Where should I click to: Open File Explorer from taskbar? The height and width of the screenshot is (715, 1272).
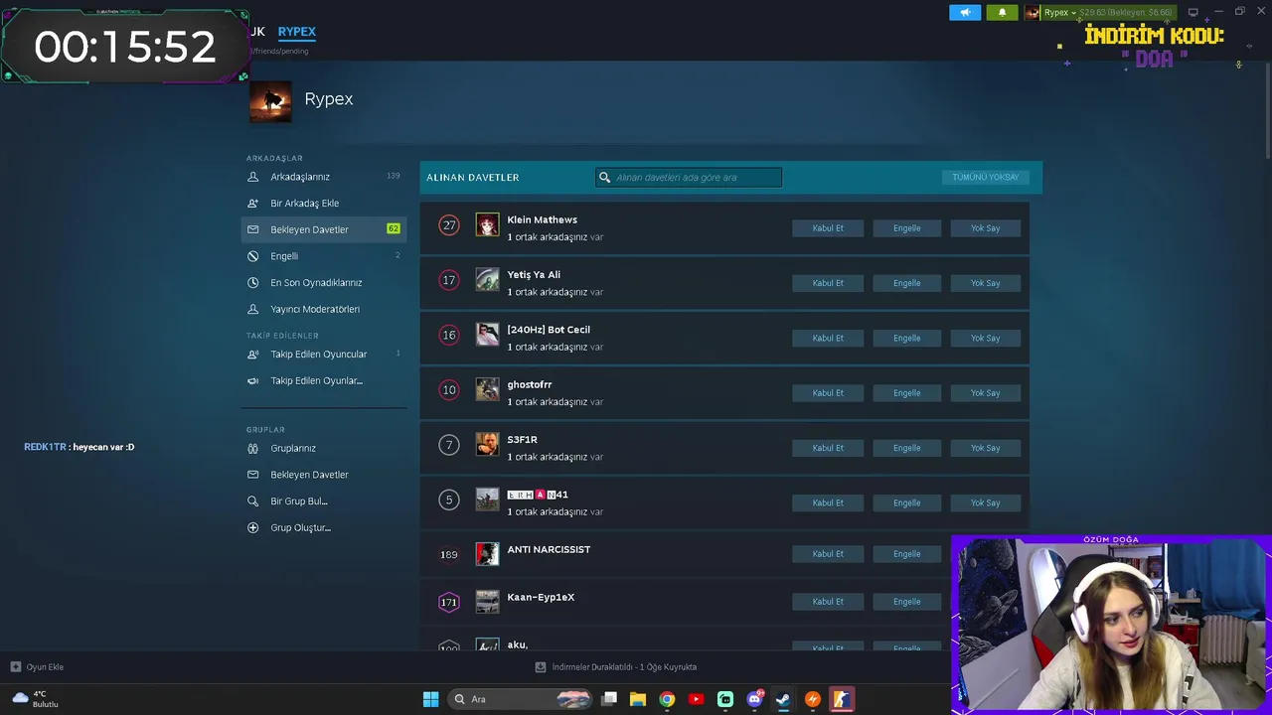[638, 699]
